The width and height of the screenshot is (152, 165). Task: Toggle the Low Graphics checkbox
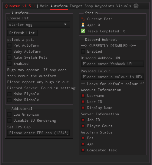pyautogui.click(x=9, y=114)
